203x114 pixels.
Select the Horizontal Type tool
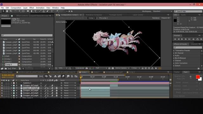pyautogui.click(x=35, y=11)
